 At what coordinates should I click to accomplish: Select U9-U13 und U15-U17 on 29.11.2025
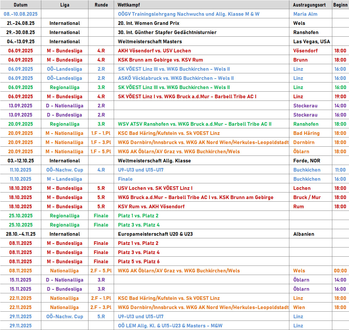(141, 317)
